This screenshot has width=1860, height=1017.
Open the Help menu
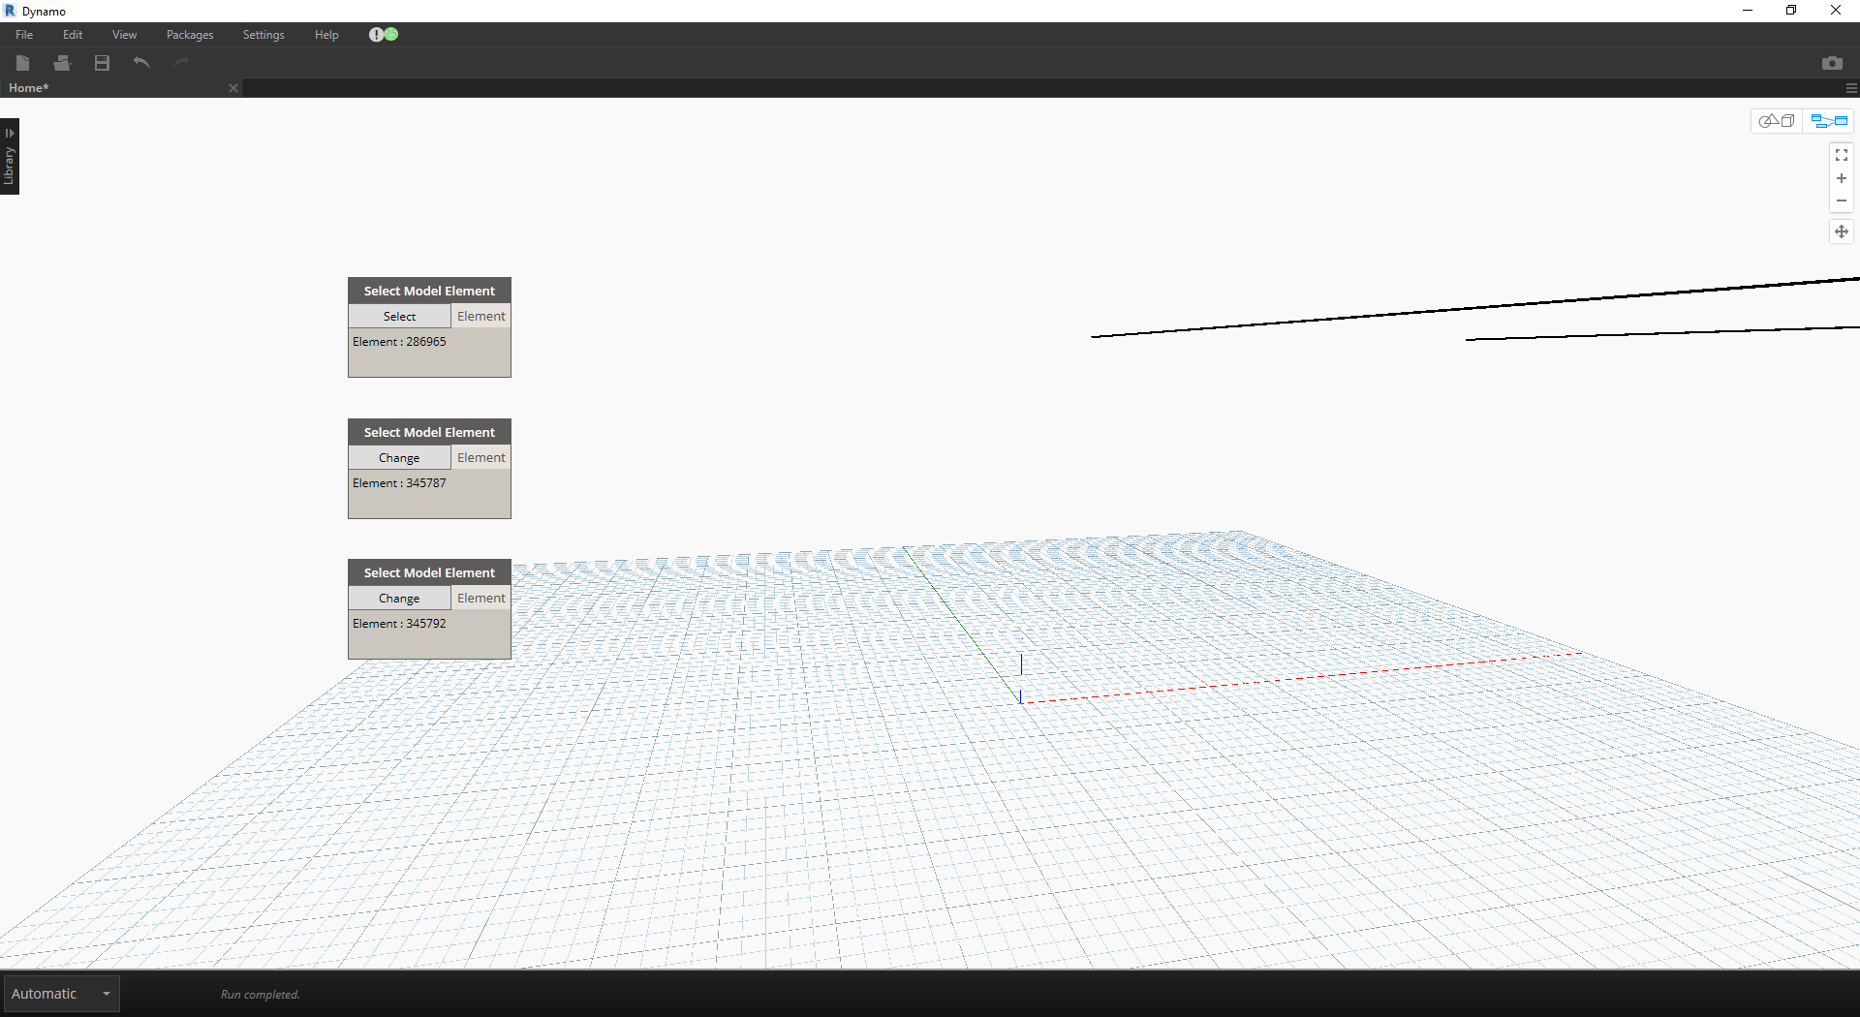pos(326,35)
